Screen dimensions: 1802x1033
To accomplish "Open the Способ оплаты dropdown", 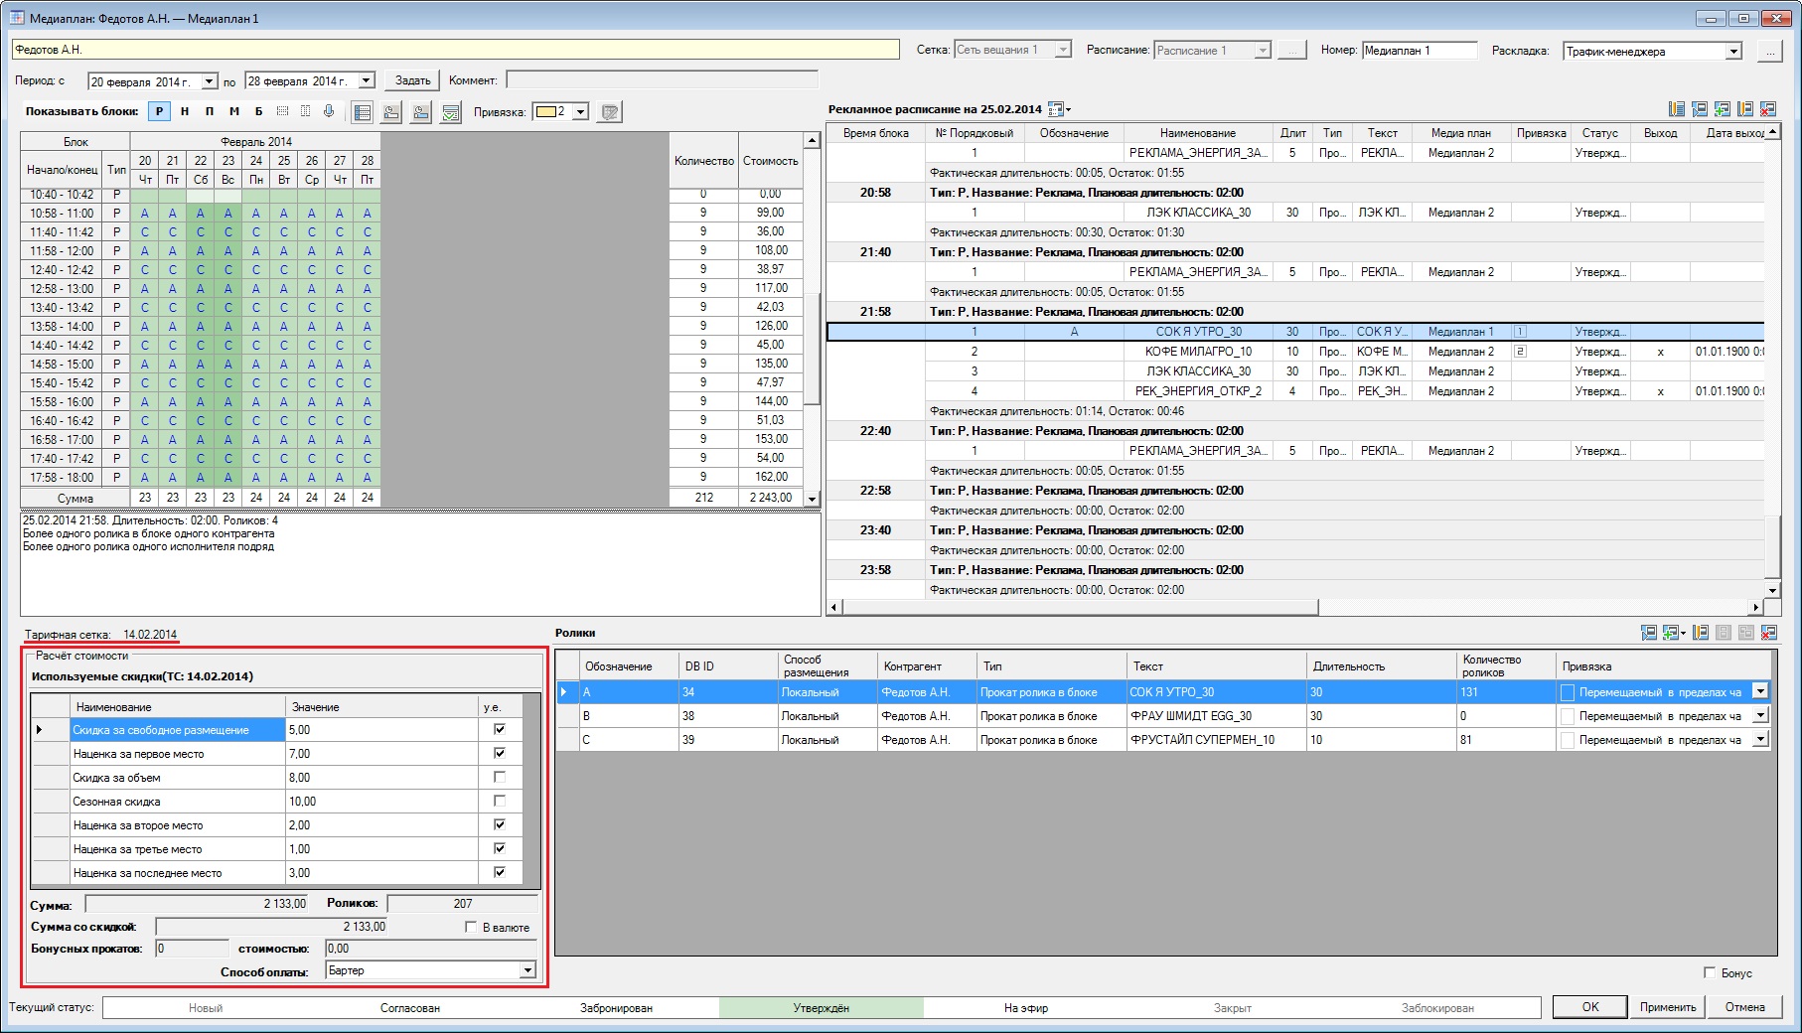I will pos(527,970).
